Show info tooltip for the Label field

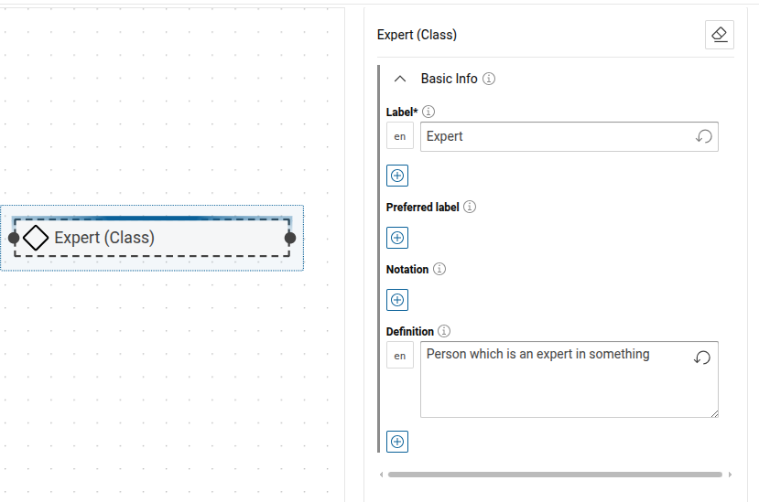428,112
